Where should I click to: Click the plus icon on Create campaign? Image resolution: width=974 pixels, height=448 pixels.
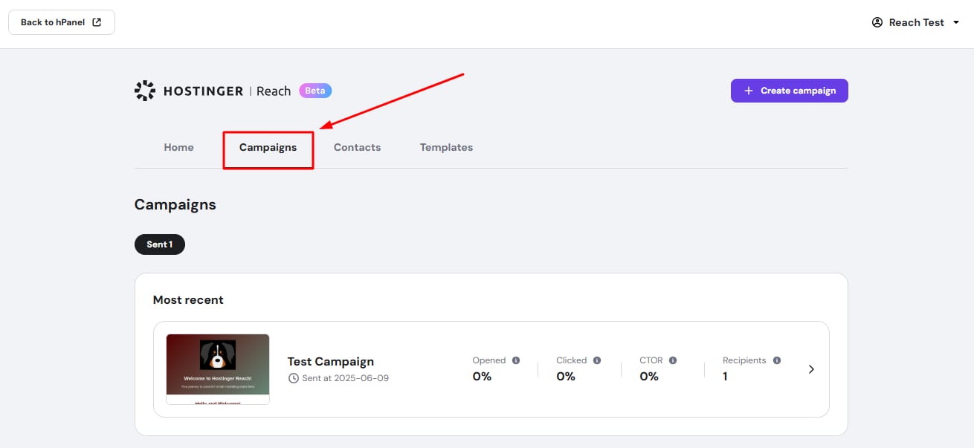click(749, 91)
